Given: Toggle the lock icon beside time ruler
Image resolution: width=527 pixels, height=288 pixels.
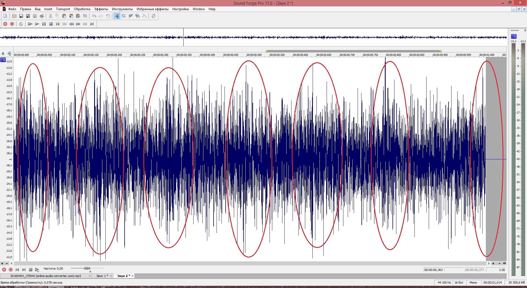Looking at the screenshot, I should pos(3,54).
